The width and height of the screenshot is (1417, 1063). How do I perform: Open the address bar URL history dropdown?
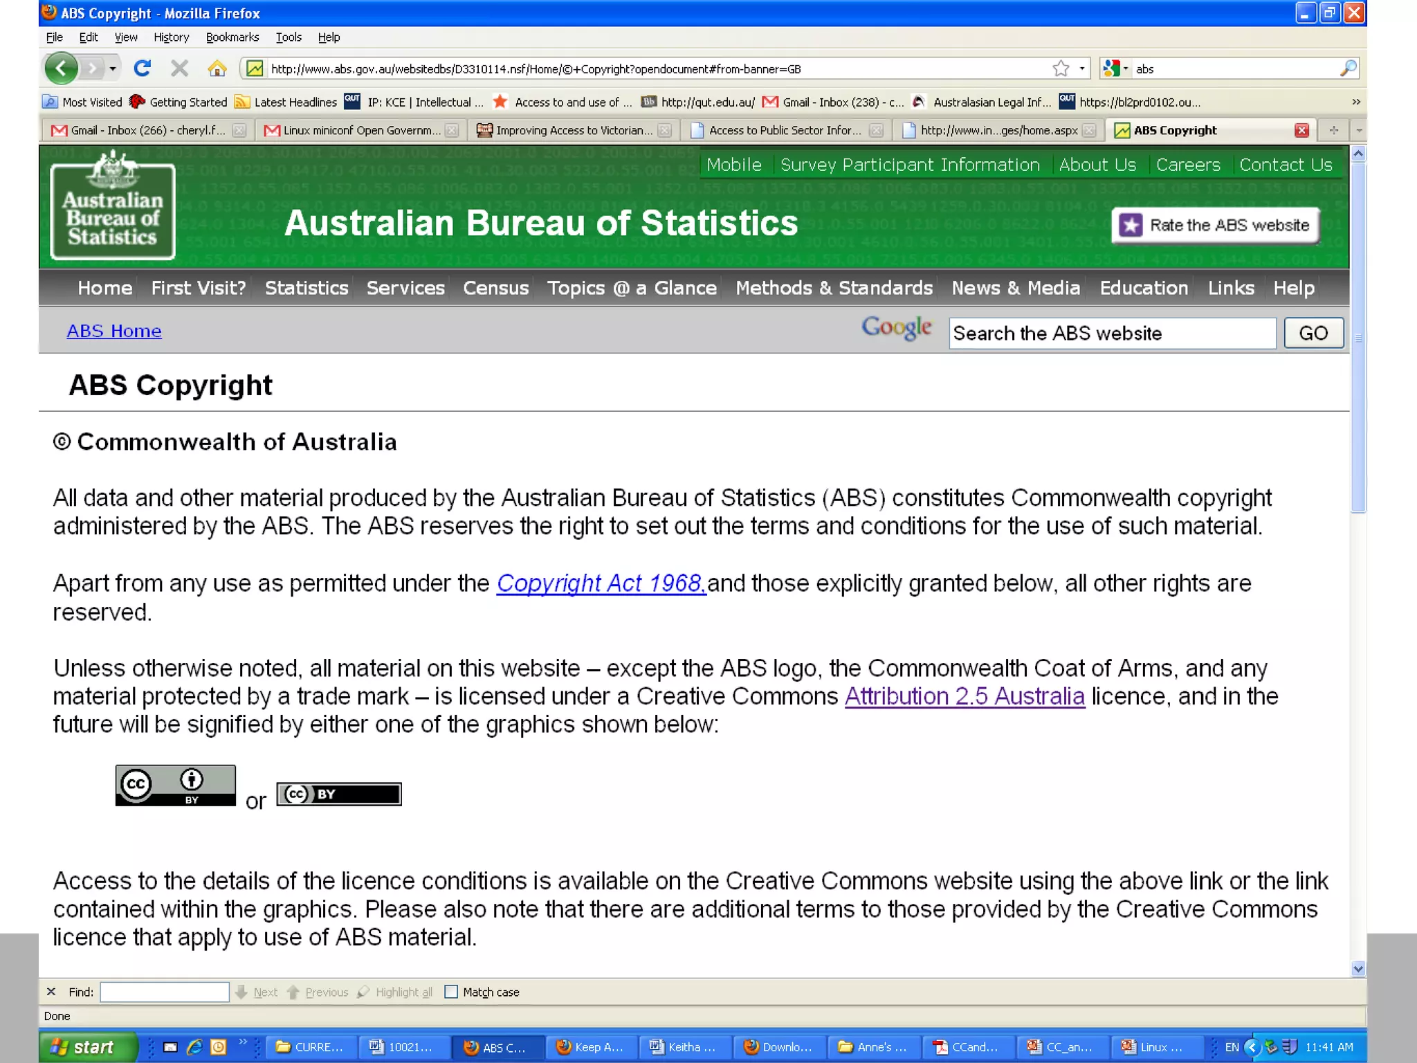[x=1082, y=69]
